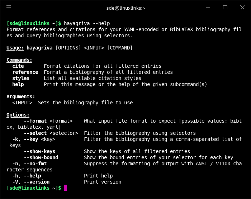Image resolution: width=251 pixels, height=199 pixels.
Task: Click the '--version' option text
Action: 37,182
